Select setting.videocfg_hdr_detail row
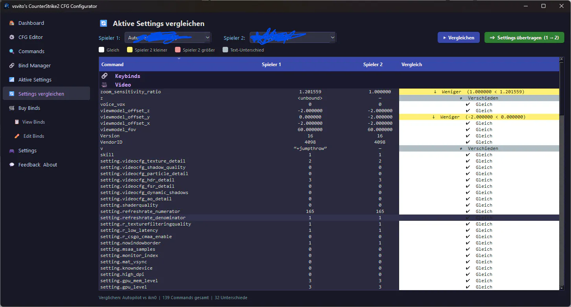 [x=329, y=180]
